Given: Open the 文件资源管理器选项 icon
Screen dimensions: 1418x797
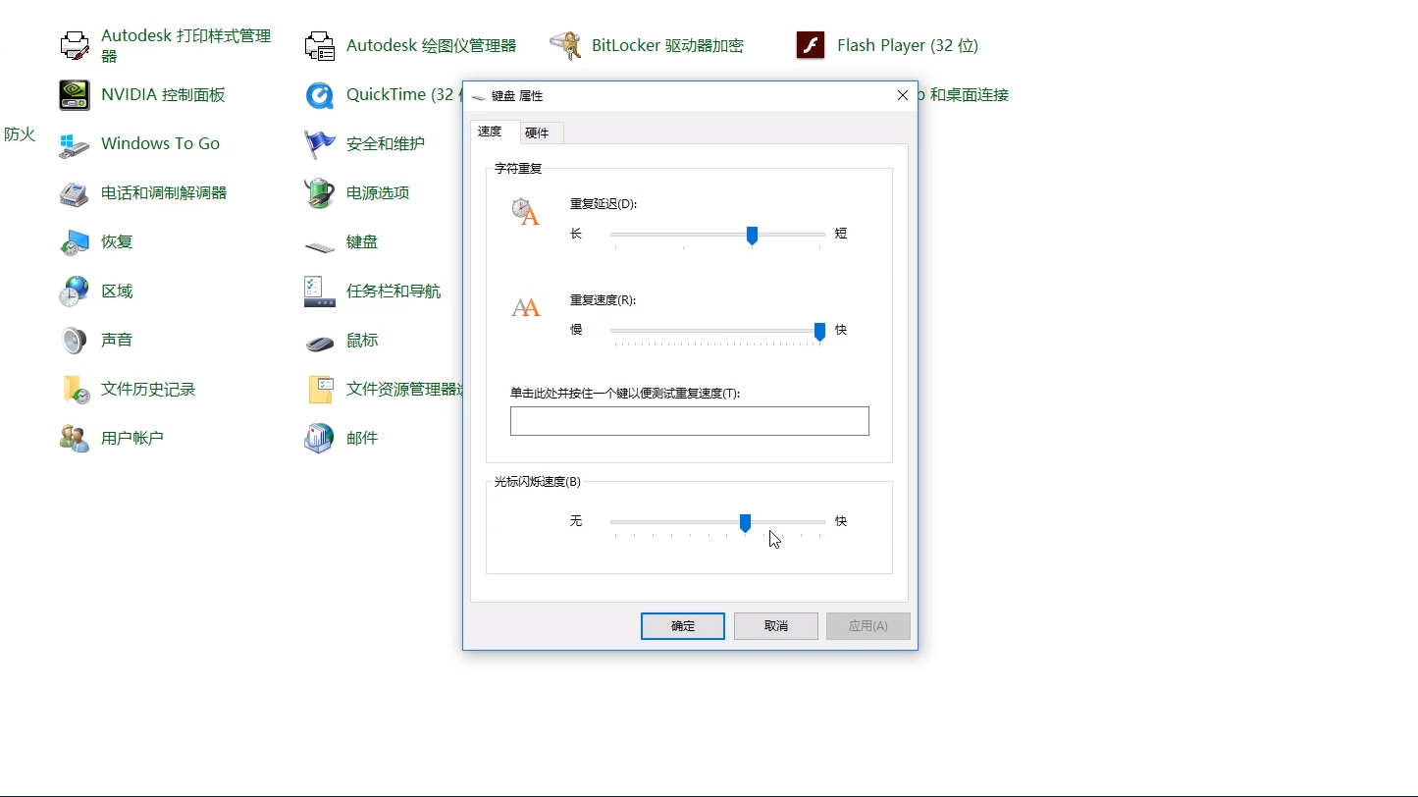Looking at the screenshot, I should pyautogui.click(x=320, y=389).
